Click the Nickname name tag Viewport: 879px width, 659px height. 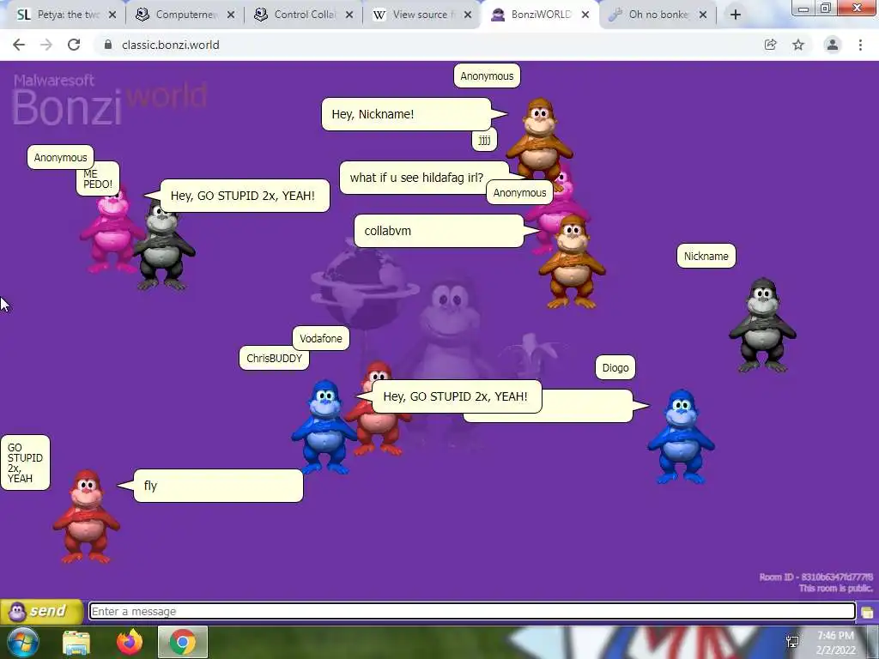coord(706,256)
